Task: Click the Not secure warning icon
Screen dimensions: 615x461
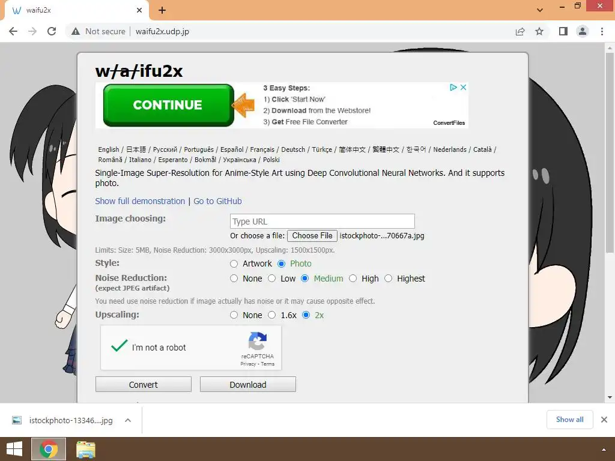Action: (75, 31)
